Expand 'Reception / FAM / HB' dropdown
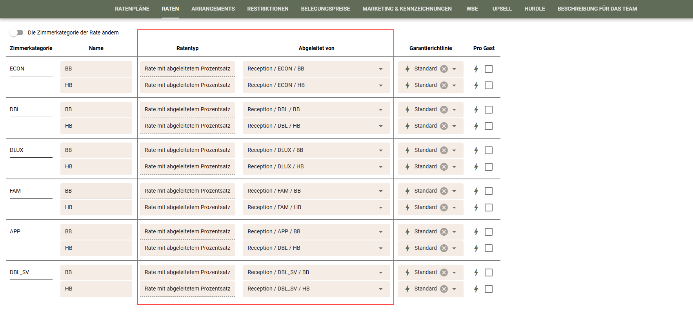 [x=316, y=208]
